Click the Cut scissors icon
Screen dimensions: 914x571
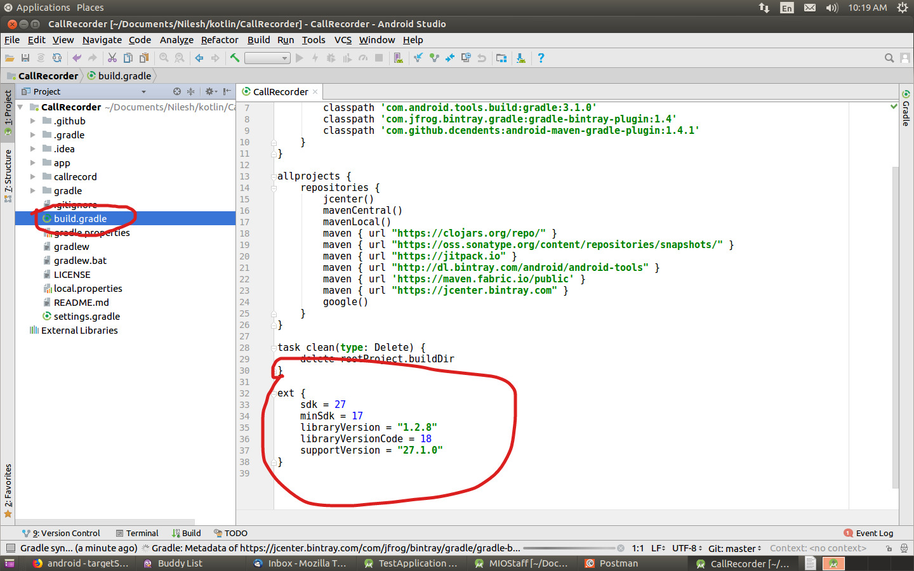(112, 58)
